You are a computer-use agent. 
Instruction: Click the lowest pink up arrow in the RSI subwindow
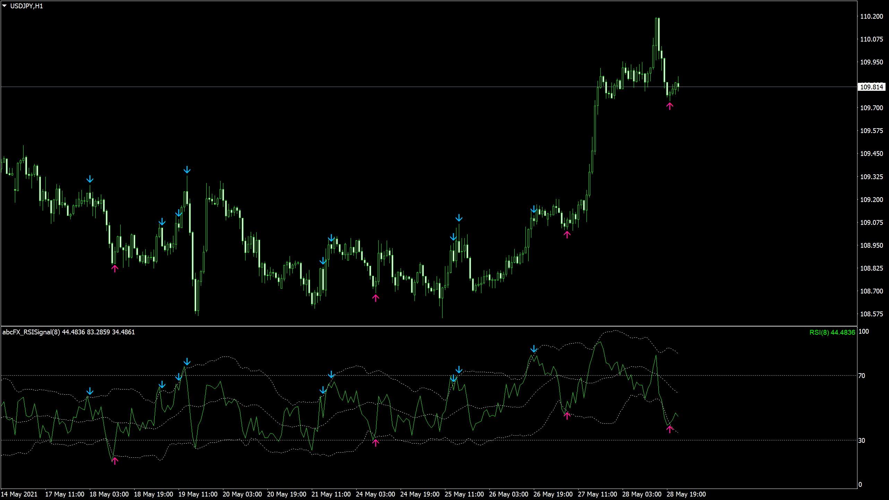coord(115,460)
